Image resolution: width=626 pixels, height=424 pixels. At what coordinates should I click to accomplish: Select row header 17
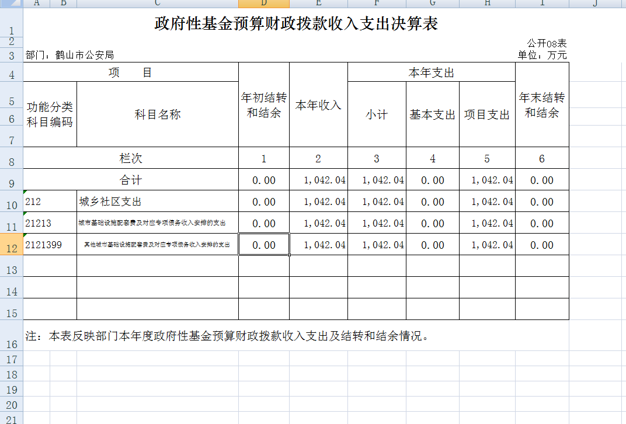(12, 359)
